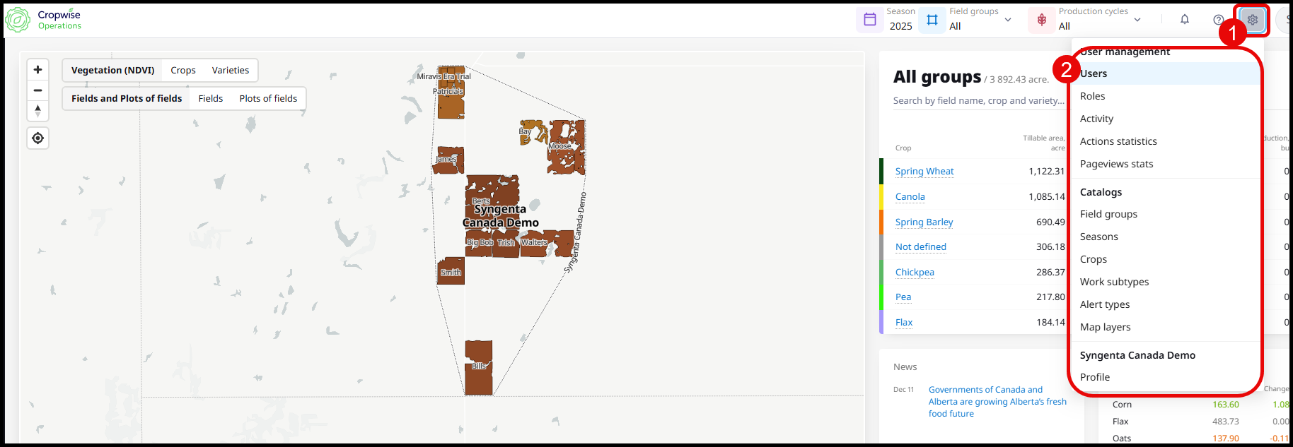Switch map layer to Varieties
This screenshot has height=447, width=1293.
(x=231, y=71)
